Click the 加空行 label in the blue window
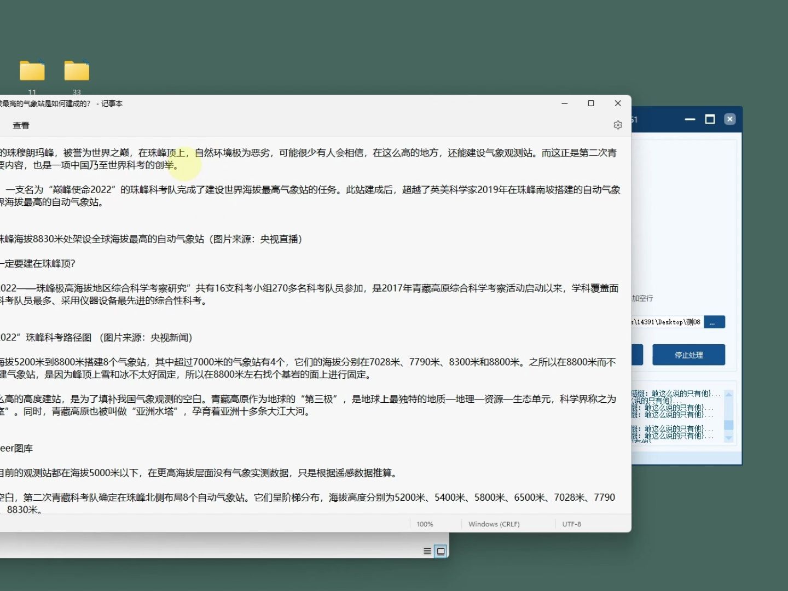Viewport: 788px width, 591px height. point(642,298)
